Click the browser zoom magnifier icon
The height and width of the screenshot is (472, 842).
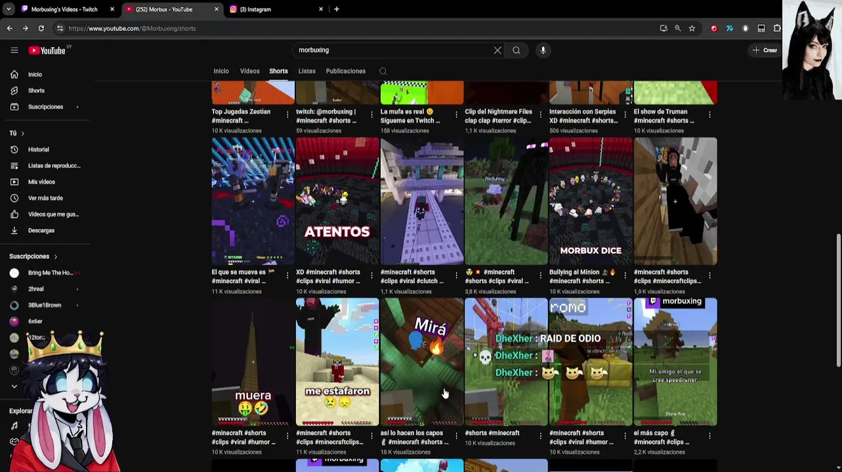tap(677, 28)
